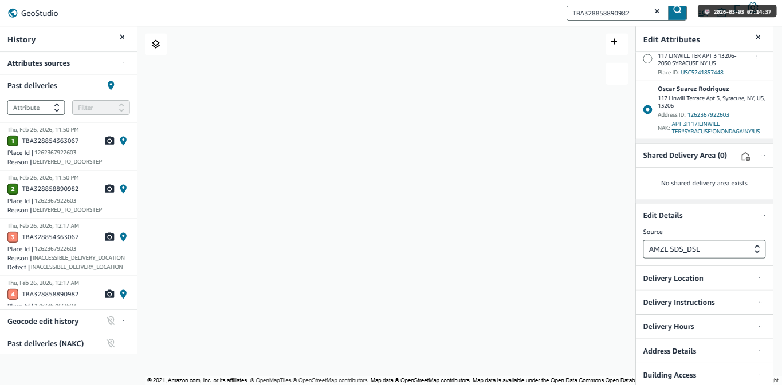Image resolution: width=782 pixels, height=385 pixels.
Task: Show delivery 2 location pin on map
Action: coord(123,189)
